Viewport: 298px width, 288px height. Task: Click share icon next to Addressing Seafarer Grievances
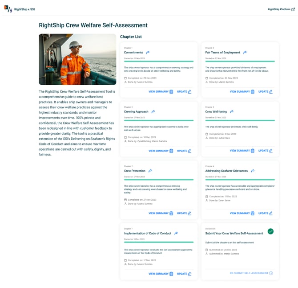pos(253,171)
